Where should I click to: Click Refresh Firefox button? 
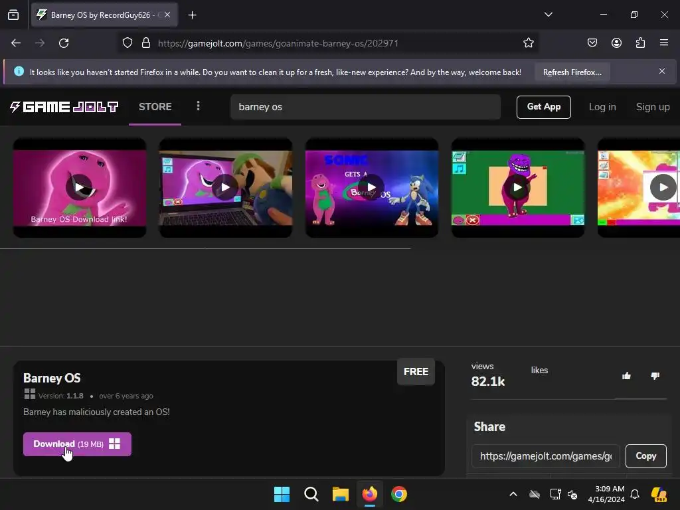pyautogui.click(x=572, y=72)
